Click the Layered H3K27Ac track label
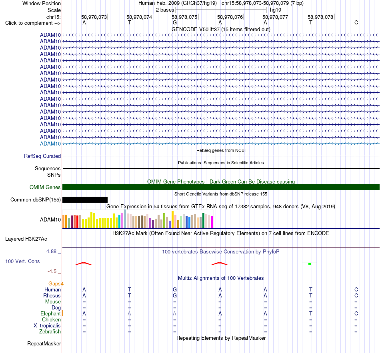 [26, 239]
